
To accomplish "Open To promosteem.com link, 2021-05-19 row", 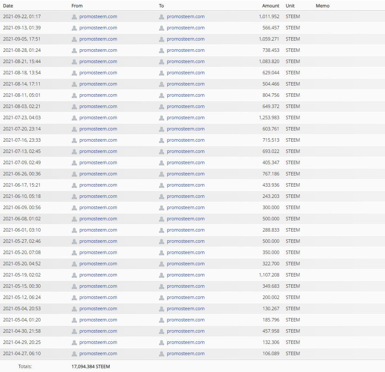I will point(186,275).
